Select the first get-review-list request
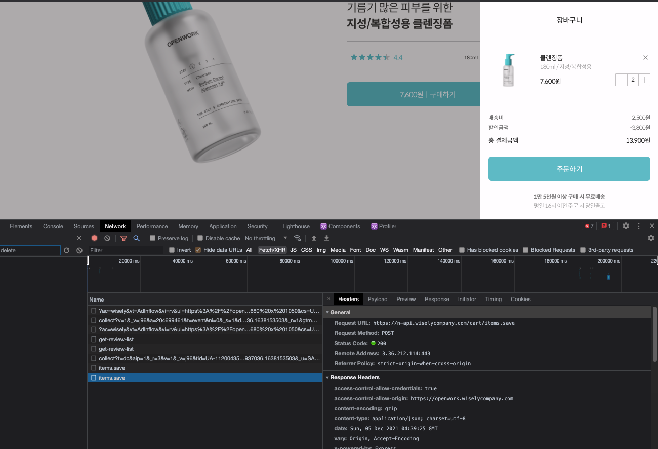The height and width of the screenshot is (449, 658). point(204,339)
